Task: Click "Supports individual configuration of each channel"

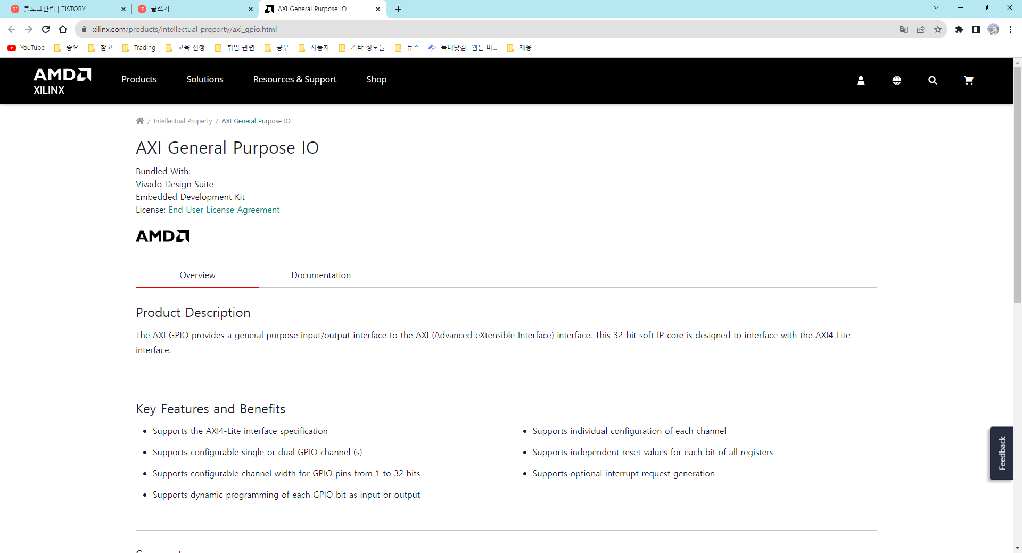Action: click(x=629, y=431)
